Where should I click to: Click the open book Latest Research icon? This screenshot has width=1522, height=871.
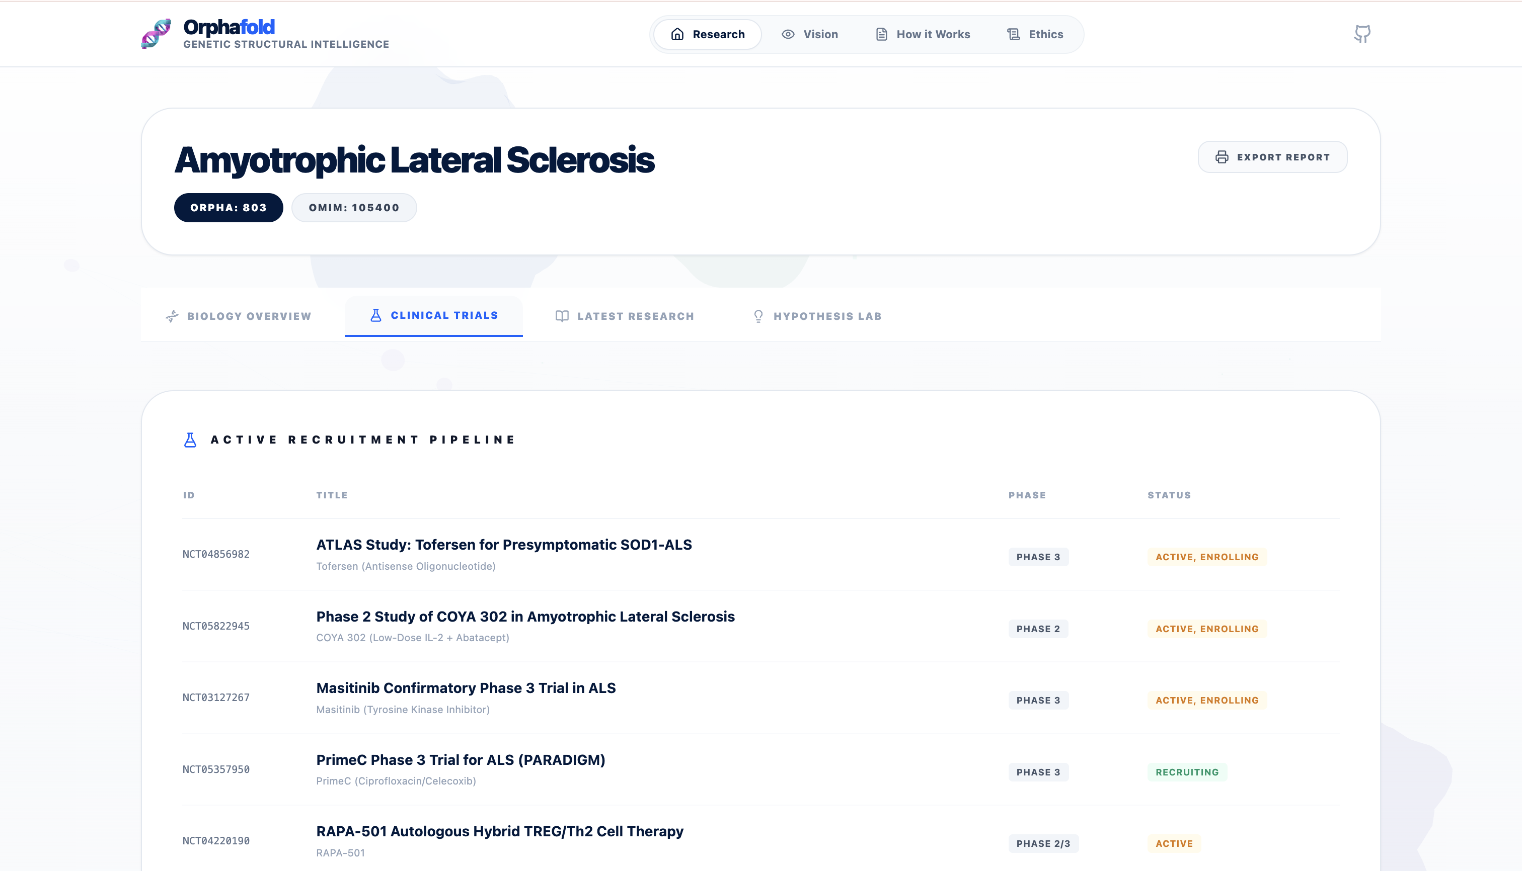(x=562, y=316)
